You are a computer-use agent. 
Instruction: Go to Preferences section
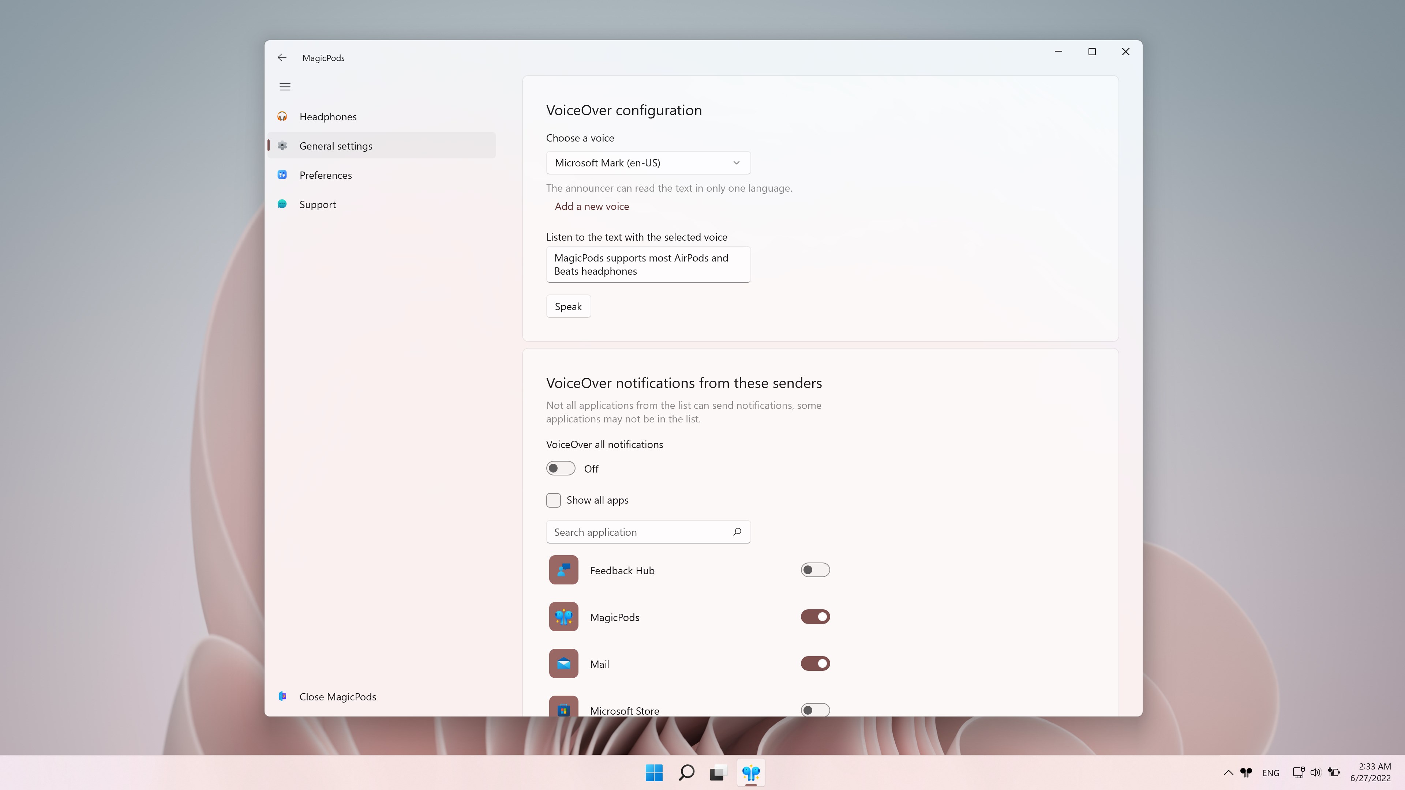[x=326, y=175]
